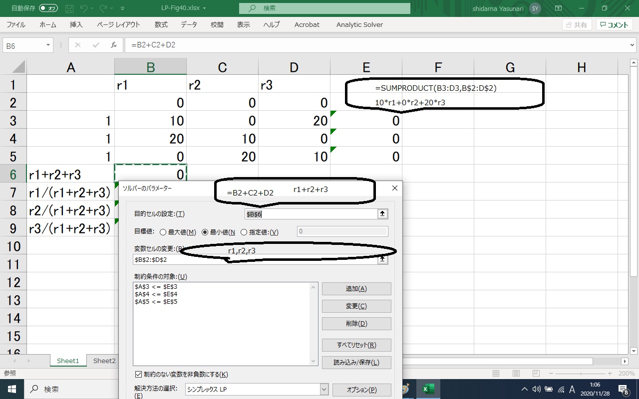The image size is (639, 399).
Task: Expand the formula bar
Action: point(633,45)
